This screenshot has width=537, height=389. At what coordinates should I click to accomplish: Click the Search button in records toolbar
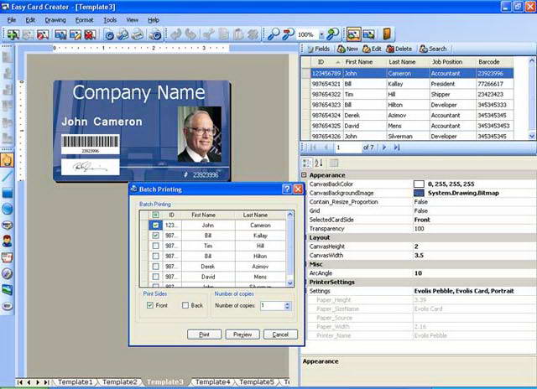(x=433, y=49)
